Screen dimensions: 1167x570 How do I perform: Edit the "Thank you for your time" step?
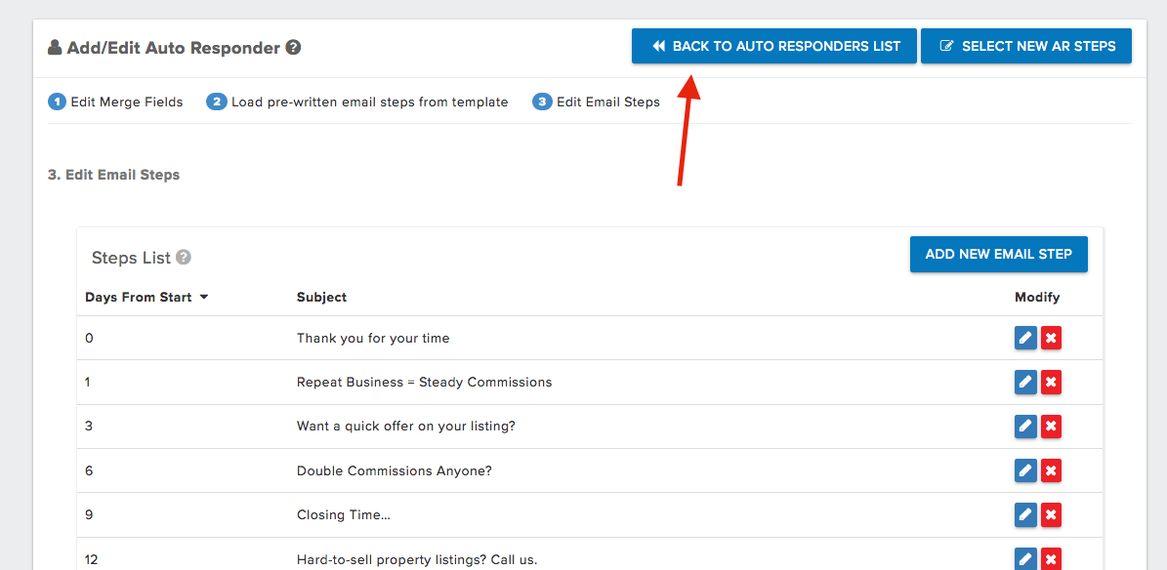click(x=1025, y=338)
